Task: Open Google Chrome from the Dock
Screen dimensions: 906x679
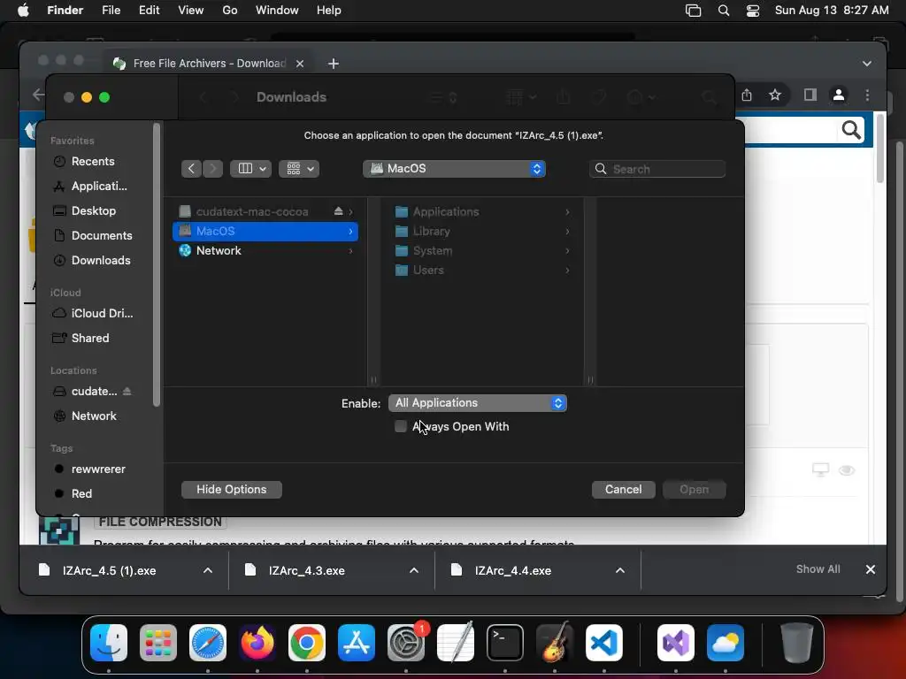Action: [307, 643]
